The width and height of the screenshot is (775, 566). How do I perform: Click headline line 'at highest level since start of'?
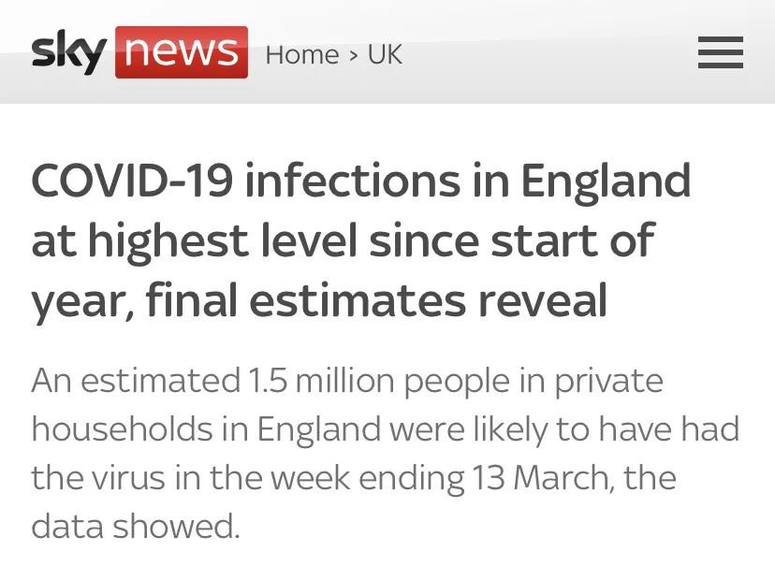(x=343, y=240)
